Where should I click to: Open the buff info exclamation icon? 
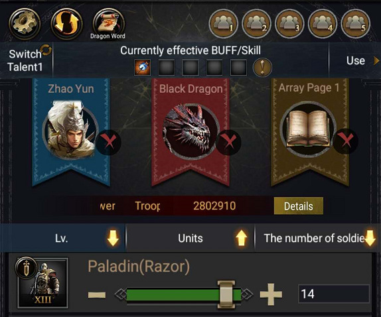[x=262, y=67]
